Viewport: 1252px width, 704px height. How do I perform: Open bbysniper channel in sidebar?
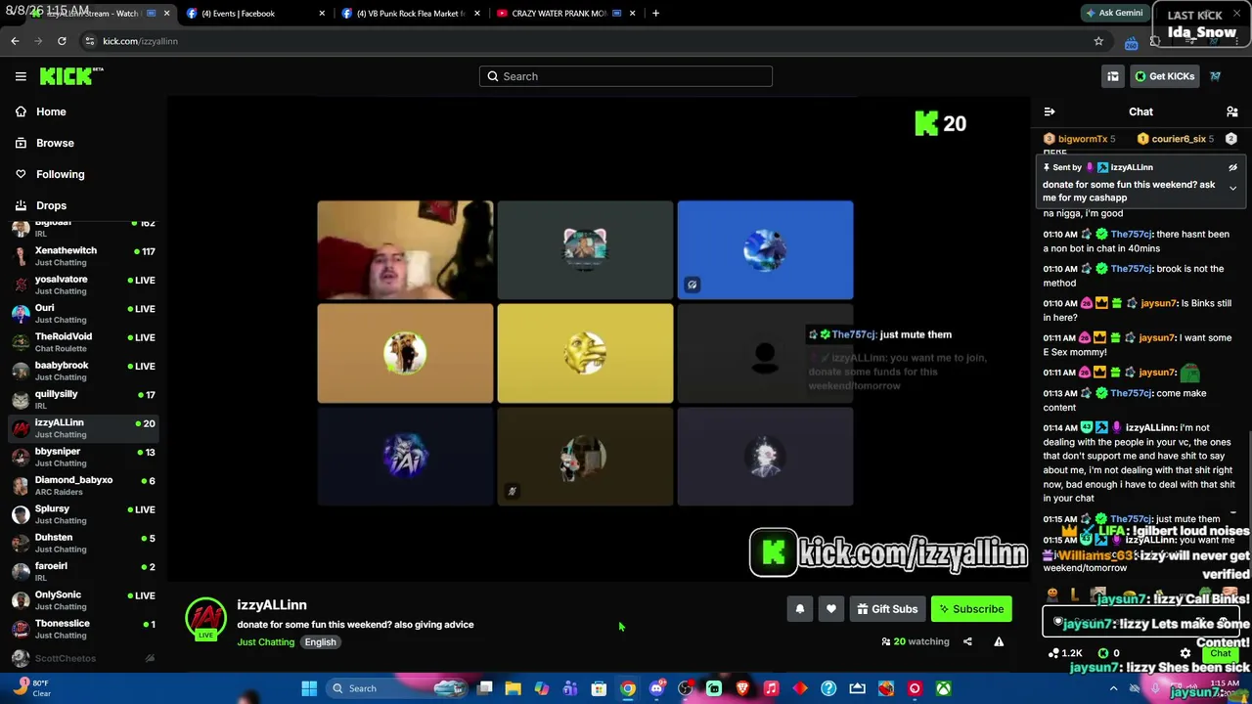83,457
